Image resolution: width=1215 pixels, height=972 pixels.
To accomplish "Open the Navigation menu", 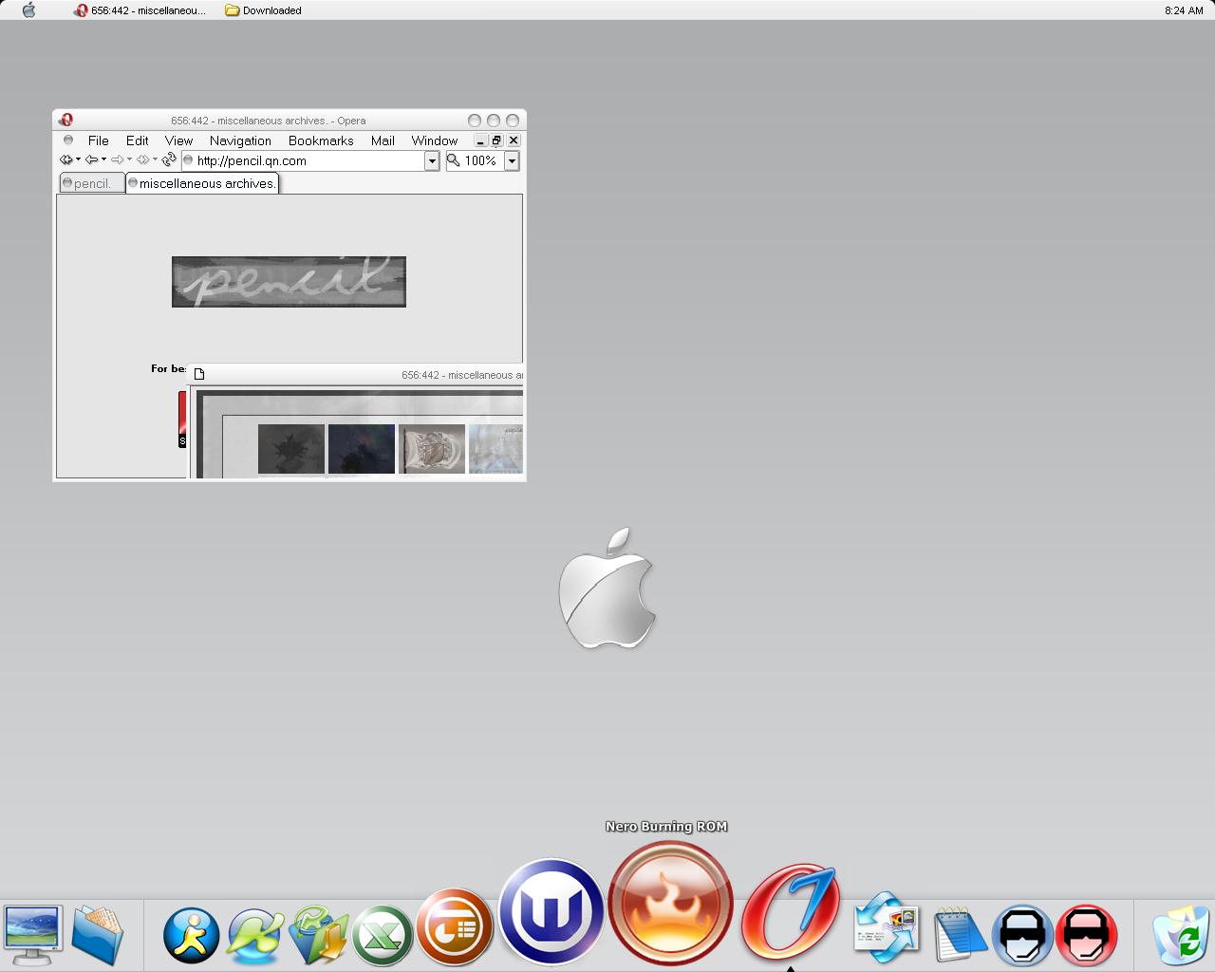I will 240,140.
